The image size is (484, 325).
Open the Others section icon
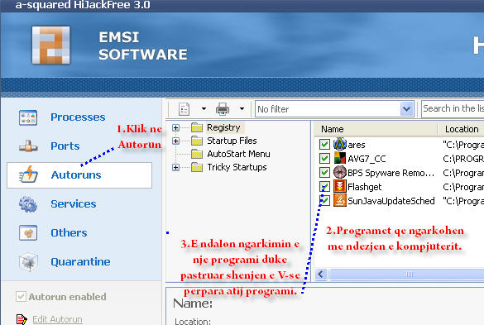tap(28, 232)
